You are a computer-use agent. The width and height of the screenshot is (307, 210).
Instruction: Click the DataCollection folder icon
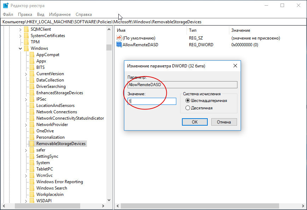tap(32, 80)
